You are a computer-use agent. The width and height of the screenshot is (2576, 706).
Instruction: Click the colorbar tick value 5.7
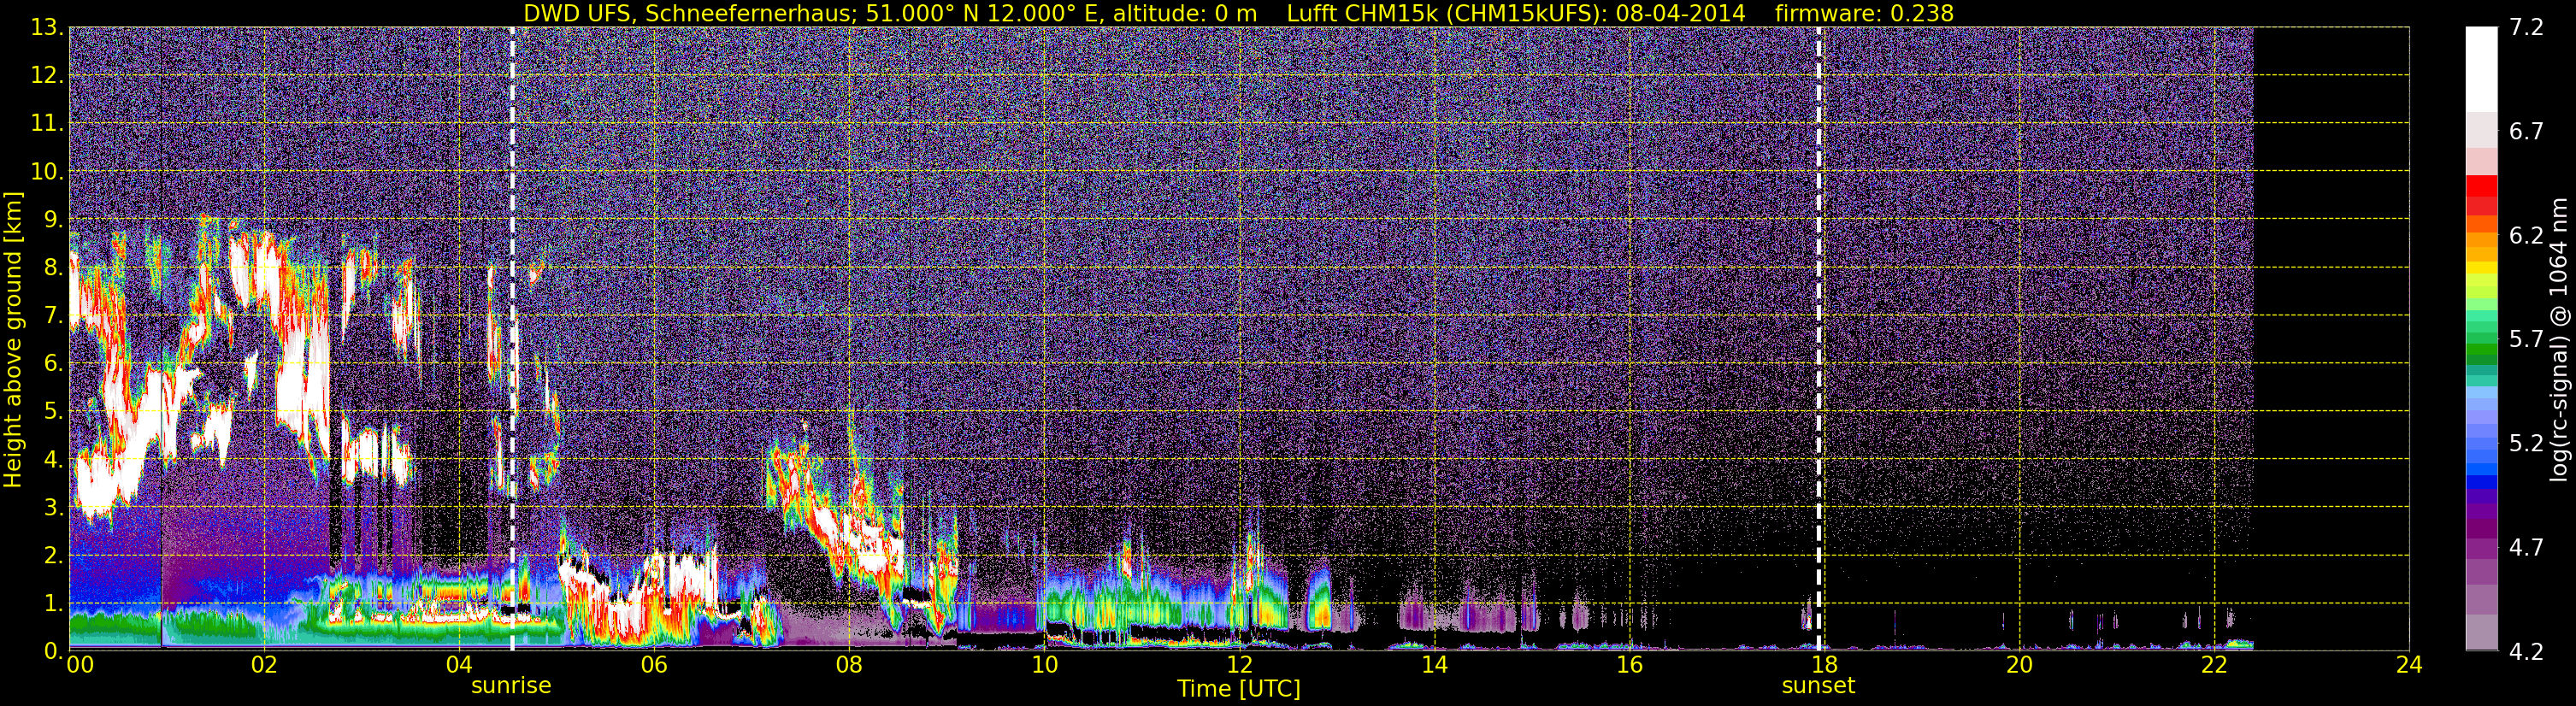(2526, 340)
